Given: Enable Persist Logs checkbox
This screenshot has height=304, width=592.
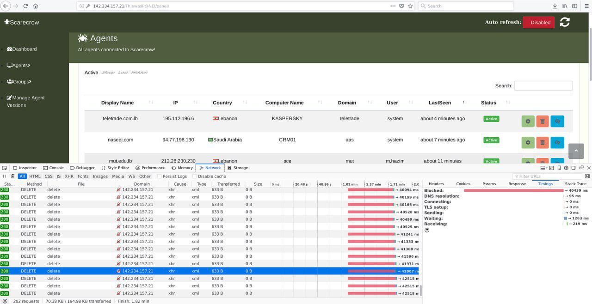Looking at the screenshot, I should point(159,176).
